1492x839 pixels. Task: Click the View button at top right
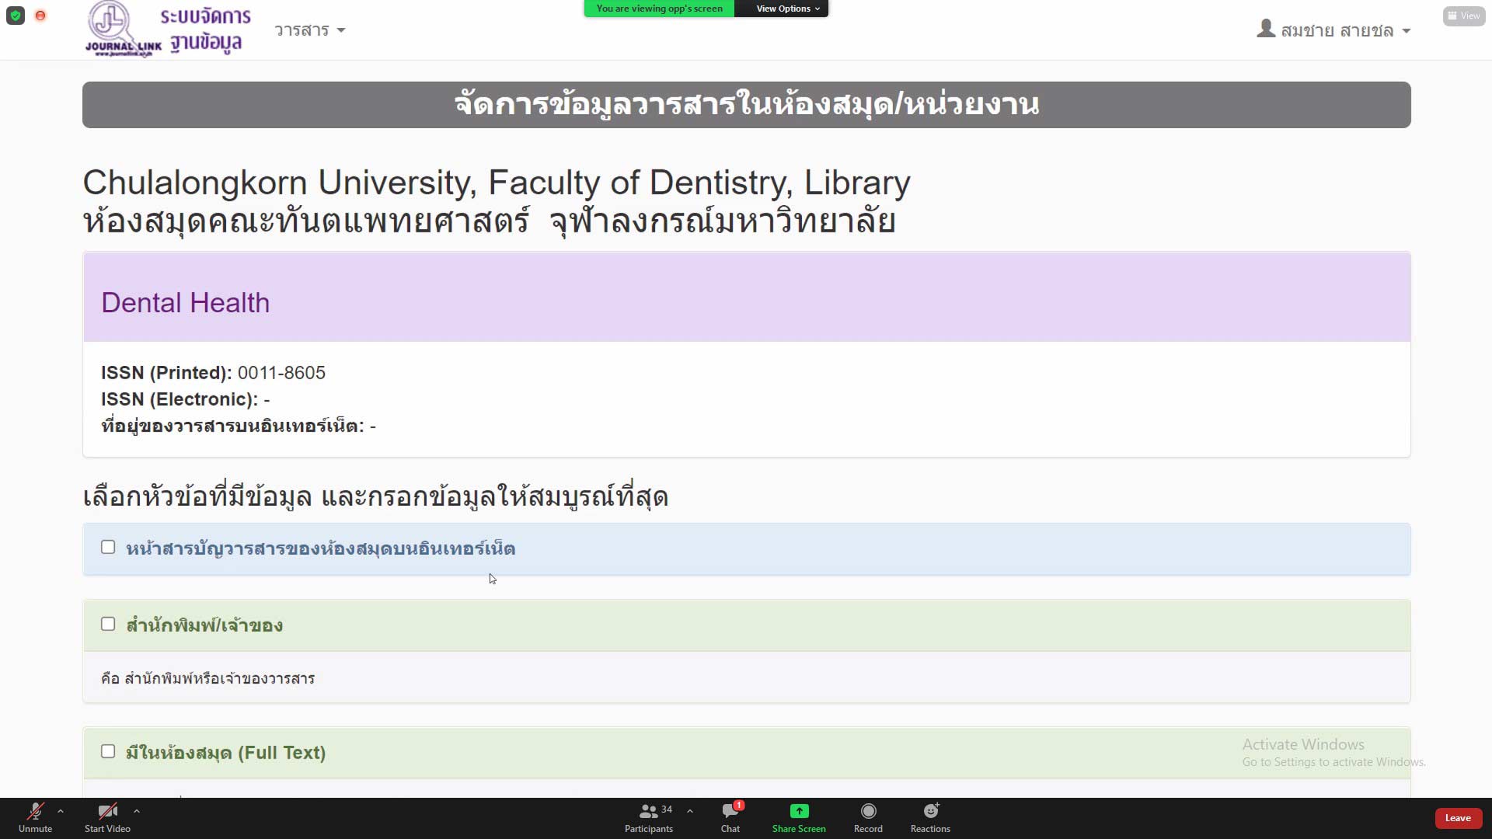[1463, 16]
